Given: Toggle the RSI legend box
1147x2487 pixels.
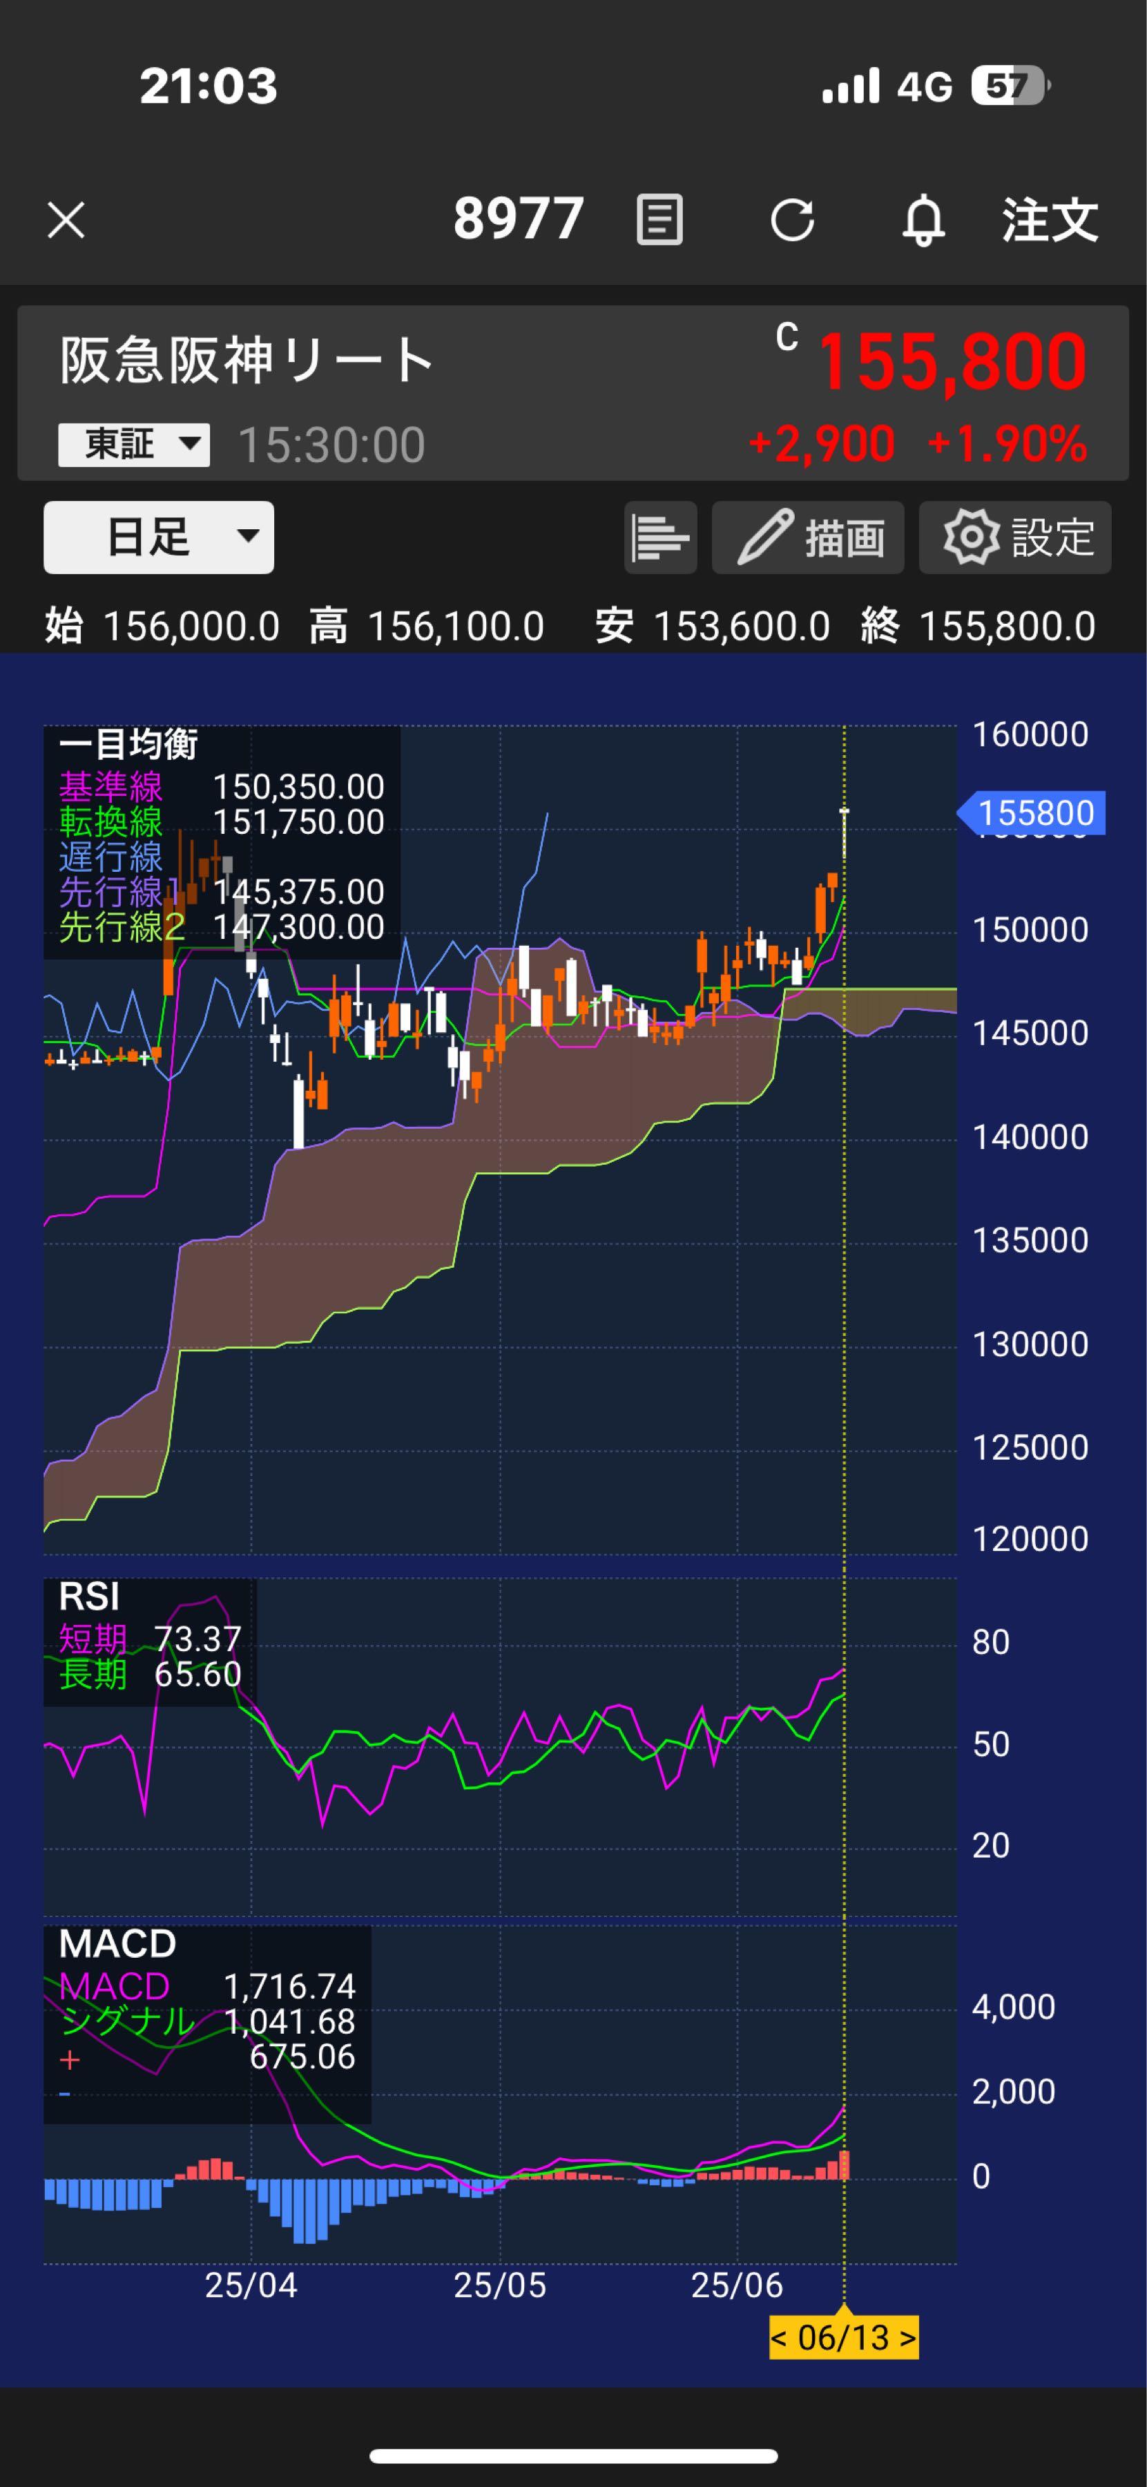Looking at the screenshot, I should [90, 1598].
